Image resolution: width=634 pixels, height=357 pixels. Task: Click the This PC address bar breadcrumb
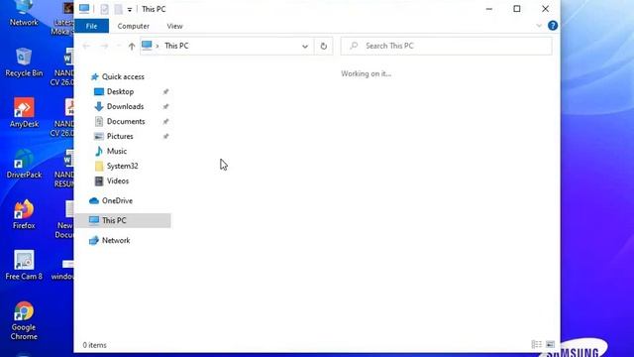pos(176,46)
